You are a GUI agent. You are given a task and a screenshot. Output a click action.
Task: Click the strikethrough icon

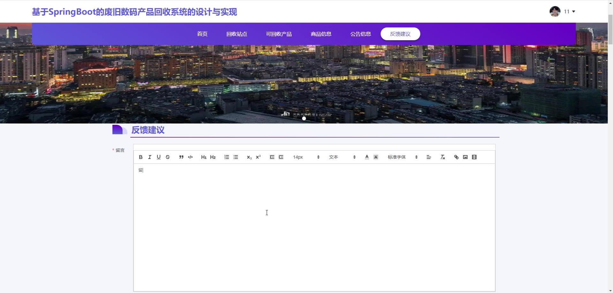tap(168, 157)
